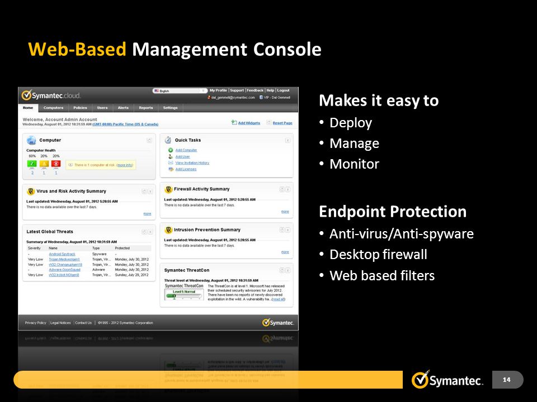Click the Computer widget globe icon
This screenshot has height=402, width=537.
(x=31, y=140)
